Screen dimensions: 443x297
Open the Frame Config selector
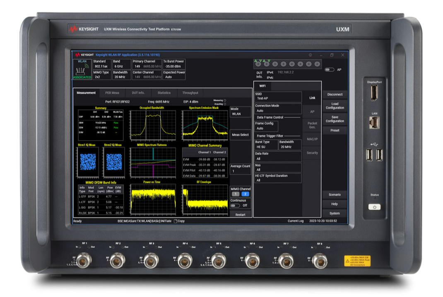click(266, 126)
